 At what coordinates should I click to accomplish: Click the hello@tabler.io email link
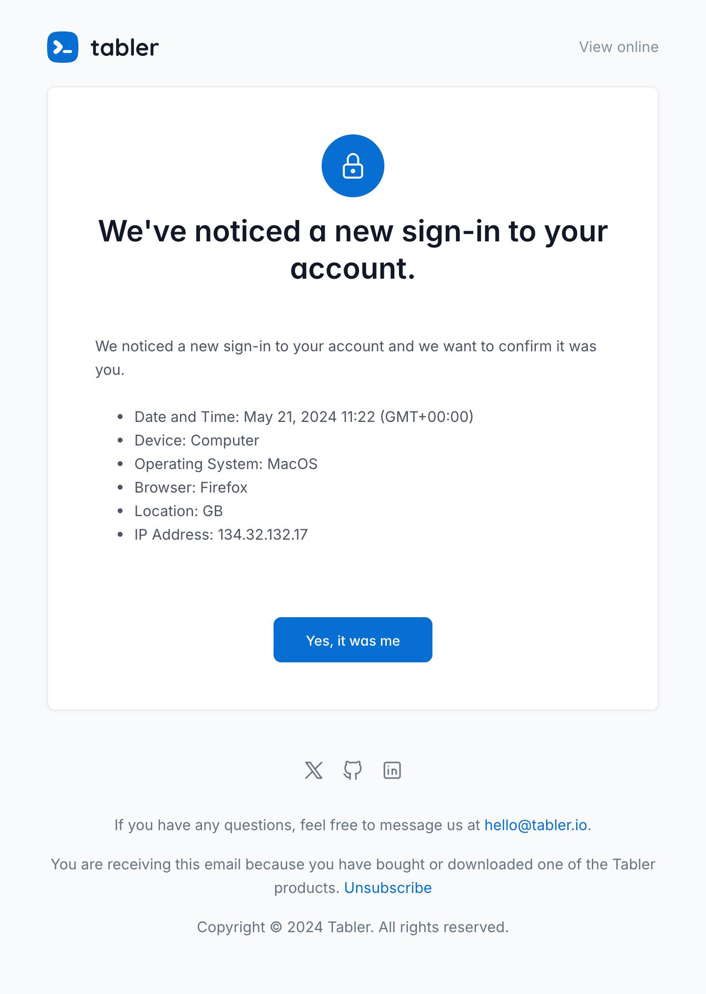coord(535,825)
